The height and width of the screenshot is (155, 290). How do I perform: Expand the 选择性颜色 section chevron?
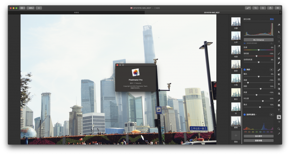[x=256, y=115]
